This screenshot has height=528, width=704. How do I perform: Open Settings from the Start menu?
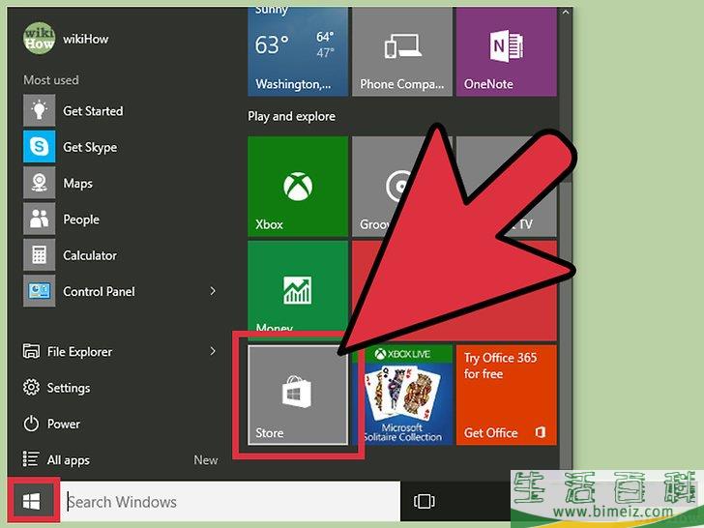coord(68,388)
